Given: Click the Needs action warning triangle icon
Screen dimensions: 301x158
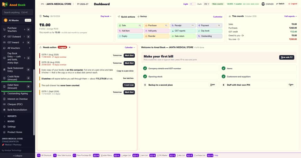Looking at the screenshot, I should 40,47.
